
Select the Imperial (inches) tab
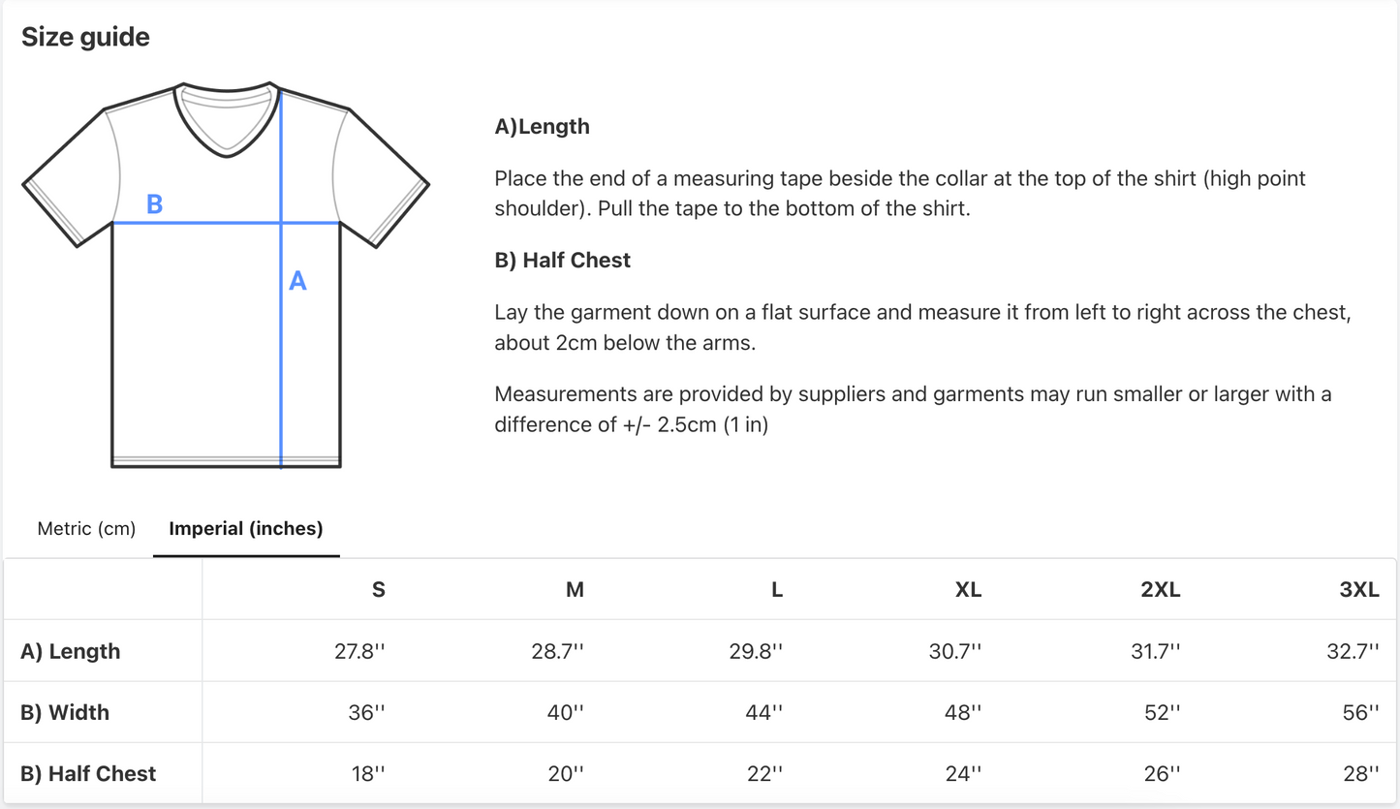tap(246, 529)
